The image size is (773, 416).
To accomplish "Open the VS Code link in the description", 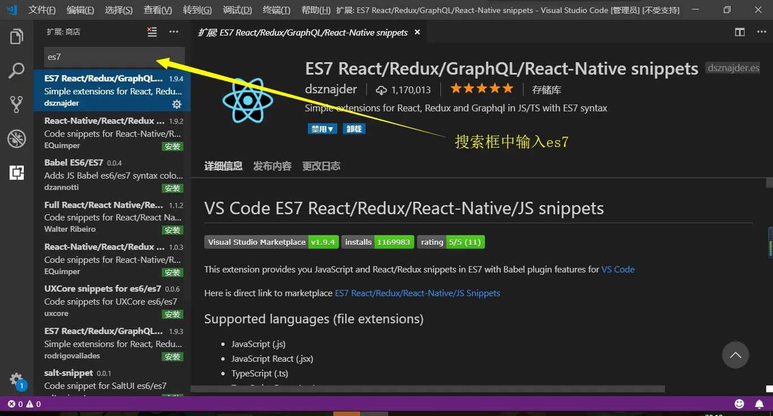I will click(617, 270).
